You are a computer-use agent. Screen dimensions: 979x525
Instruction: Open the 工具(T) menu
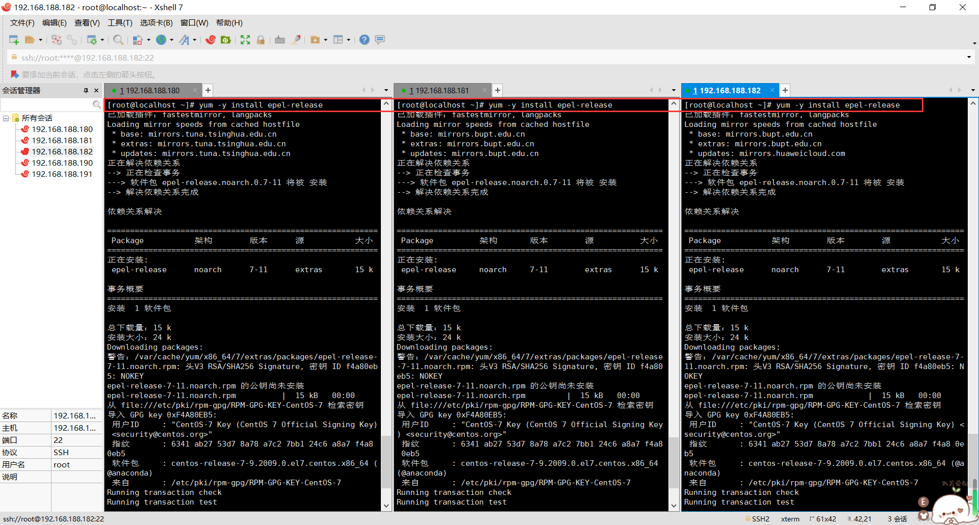(x=120, y=23)
